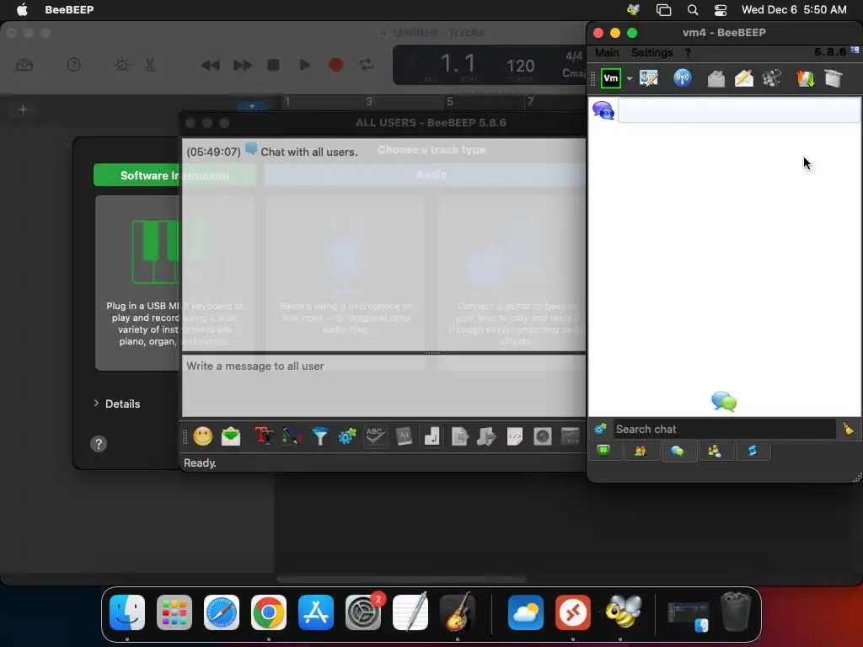
Task: Toggle the GarageBand Smart Controls dial icon
Action: 121,65
